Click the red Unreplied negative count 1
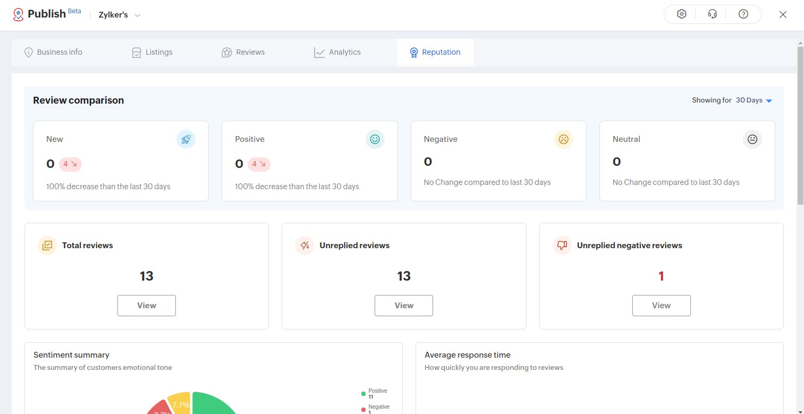Image resolution: width=804 pixels, height=414 pixels. [662, 276]
